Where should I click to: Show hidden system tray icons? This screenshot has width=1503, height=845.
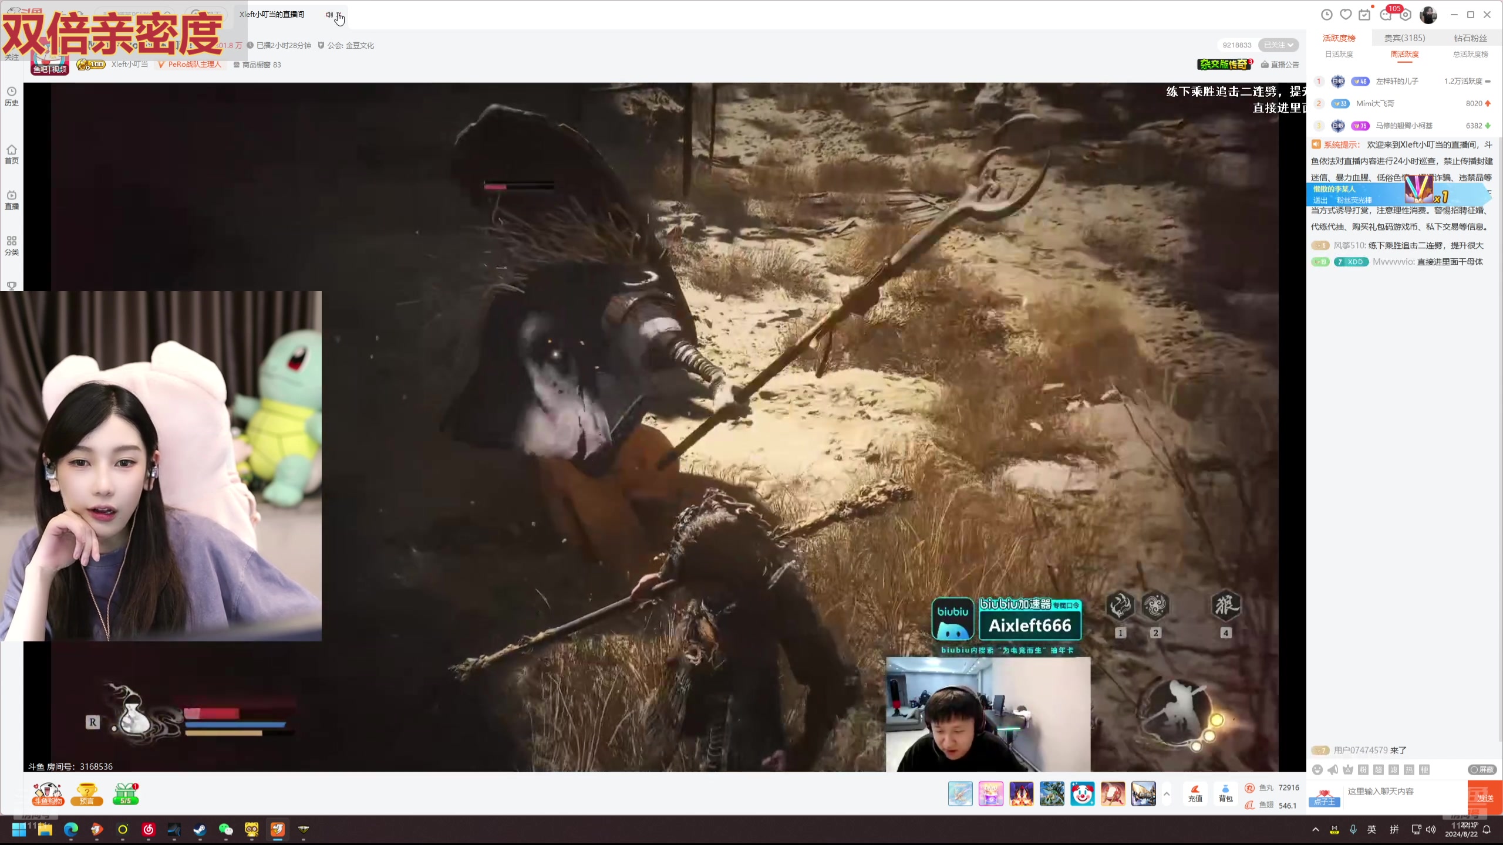pos(1316,829)
